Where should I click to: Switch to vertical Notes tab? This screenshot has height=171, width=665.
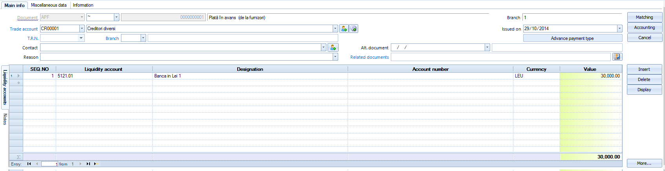coord(5,119)
